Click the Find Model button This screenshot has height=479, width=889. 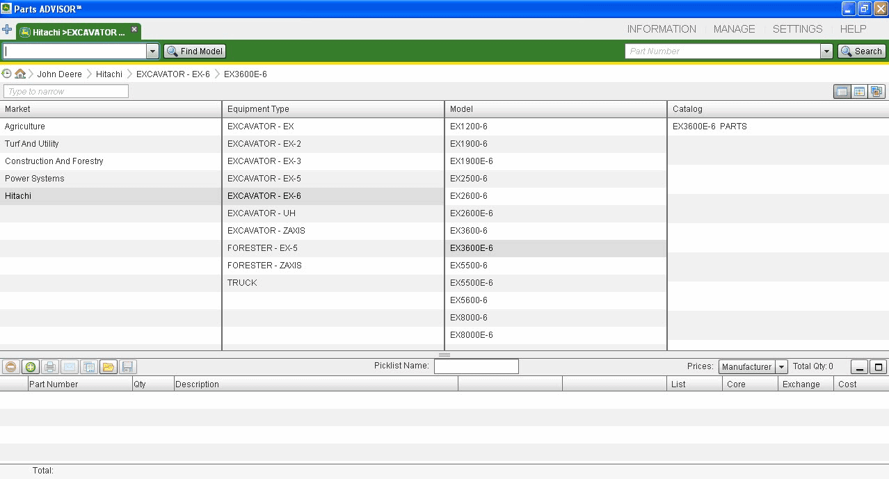pyautogui.click(x=195, y=51)
